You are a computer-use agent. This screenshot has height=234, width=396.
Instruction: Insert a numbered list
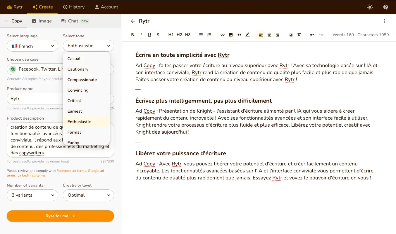coord(209,35)
